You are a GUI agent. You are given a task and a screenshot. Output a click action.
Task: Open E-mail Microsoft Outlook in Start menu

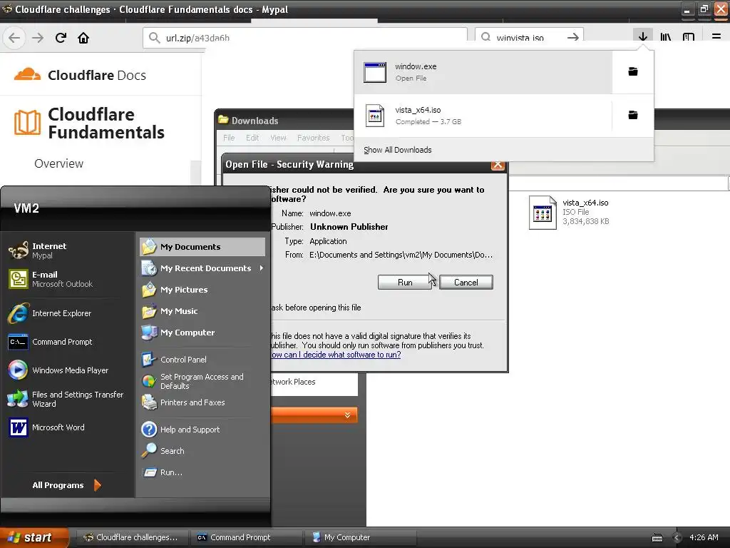tap(68, 279)
